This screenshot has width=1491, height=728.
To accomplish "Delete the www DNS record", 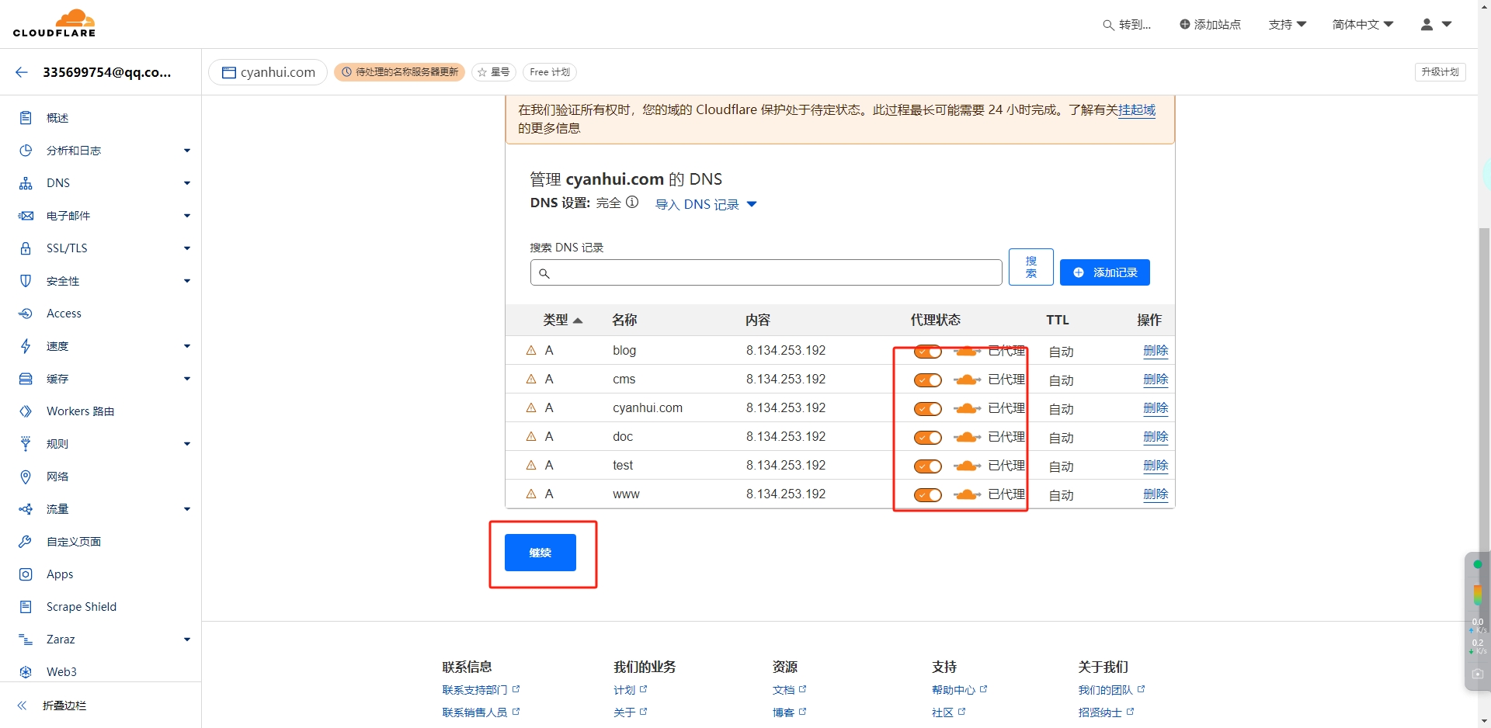I will coord(1156,494).
